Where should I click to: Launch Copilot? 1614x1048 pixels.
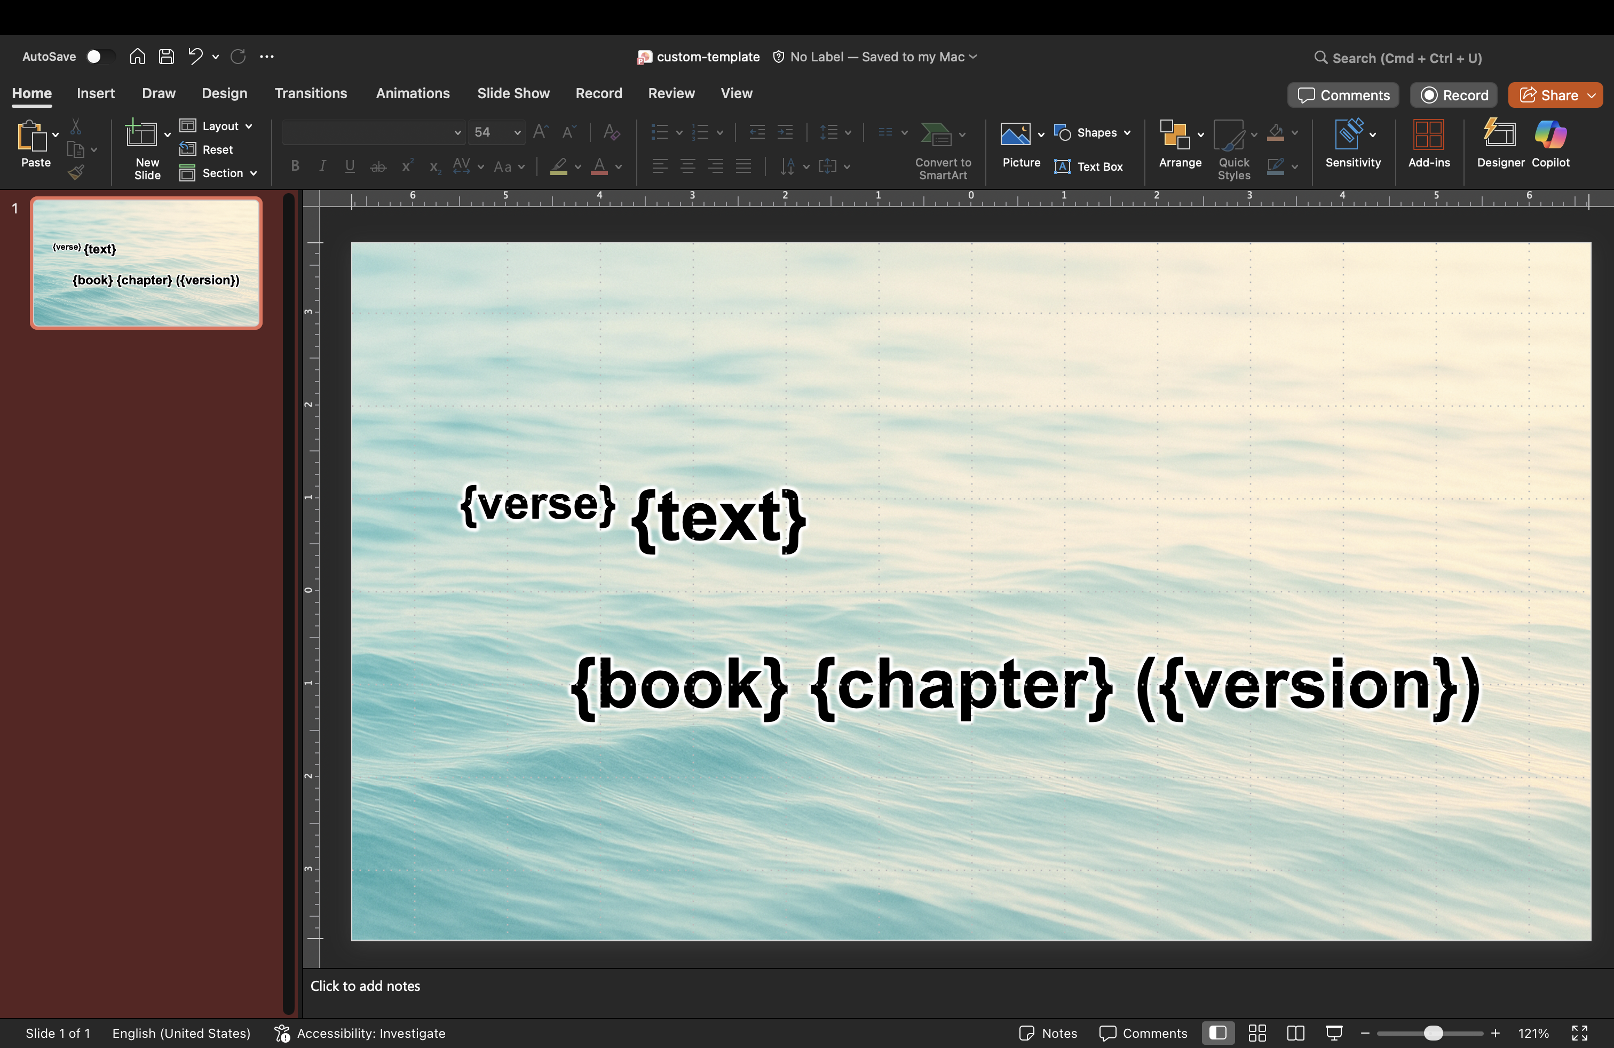[x=1550, y=143]
